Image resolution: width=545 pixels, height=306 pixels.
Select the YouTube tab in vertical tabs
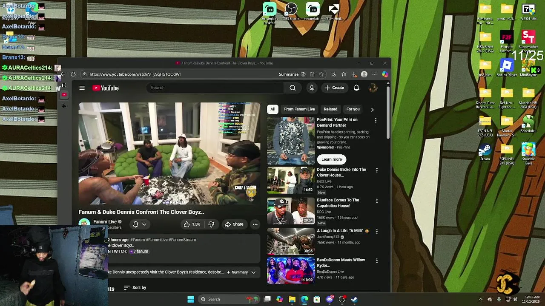point(64,95)
